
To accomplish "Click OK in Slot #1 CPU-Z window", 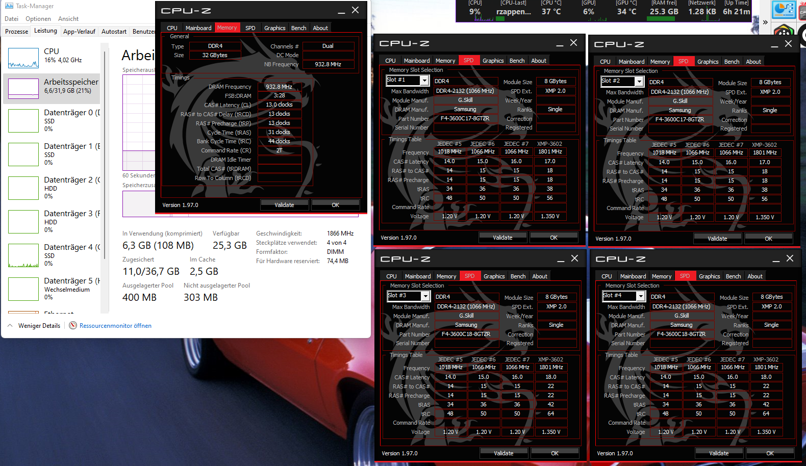I will 553,238.
